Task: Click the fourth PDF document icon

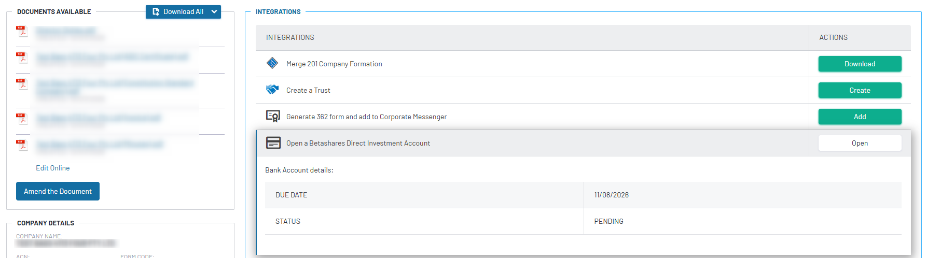Action: [22, 119]
